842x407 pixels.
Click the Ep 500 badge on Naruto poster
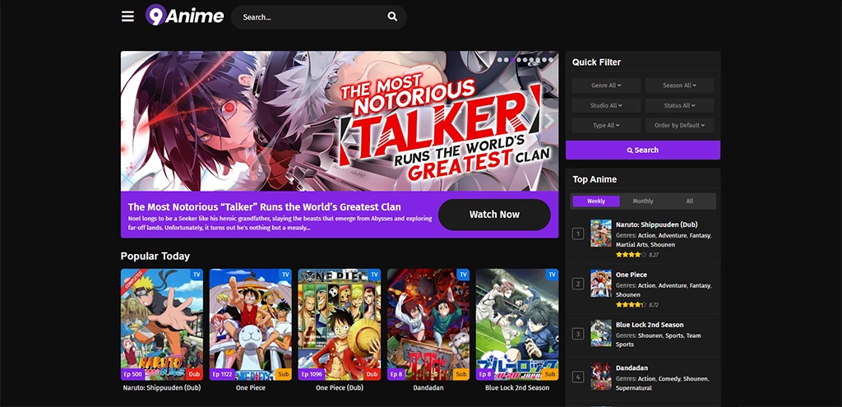click(132, 374)
